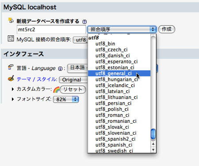Choose utf8_lithuanian_ci from the list
This screenshot has width=199, height=166.
click(119, 97)
